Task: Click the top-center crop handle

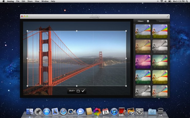Action: point(77,31)
